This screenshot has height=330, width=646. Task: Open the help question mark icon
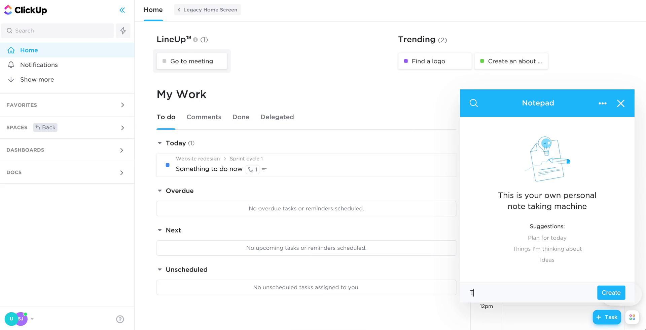tap(120, 319)
